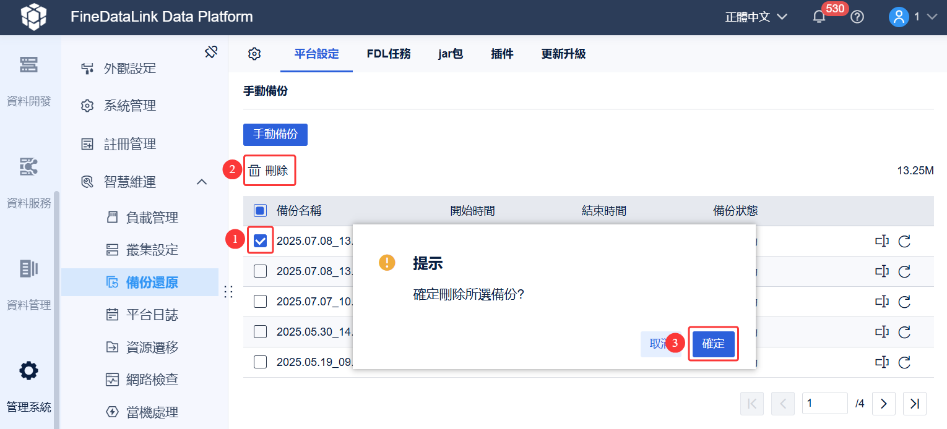The height and width of the screenshot is (429, 947).
Task: Toggle the select-all checkbox beside 備份名稱
Action: 261,211
